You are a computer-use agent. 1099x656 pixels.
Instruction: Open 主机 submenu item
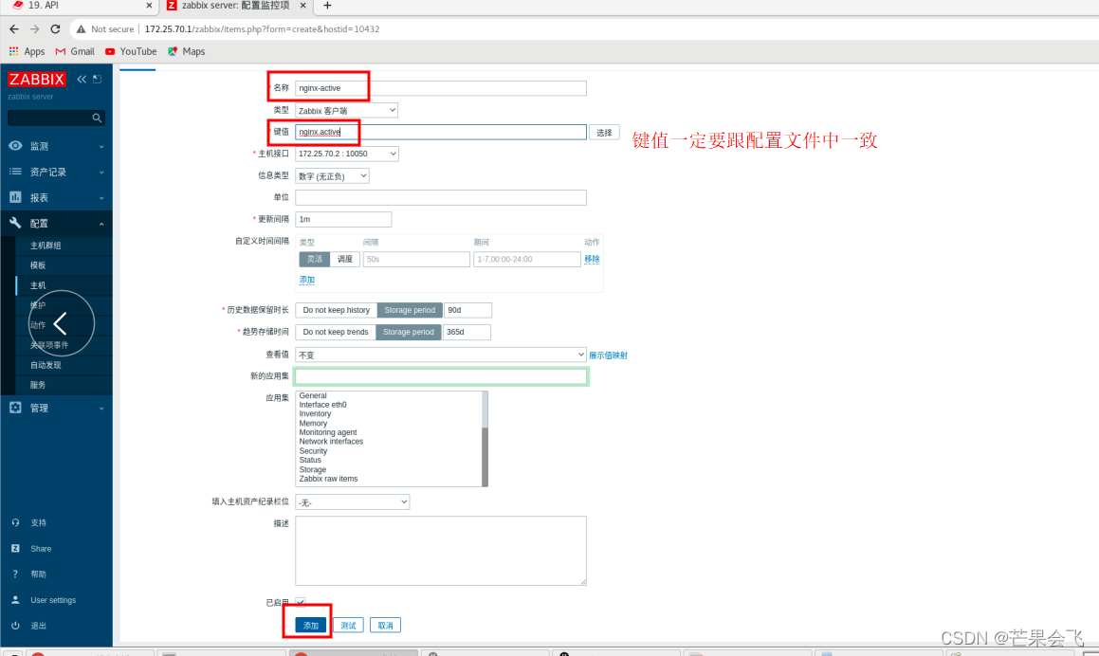[x=38, y=285]
